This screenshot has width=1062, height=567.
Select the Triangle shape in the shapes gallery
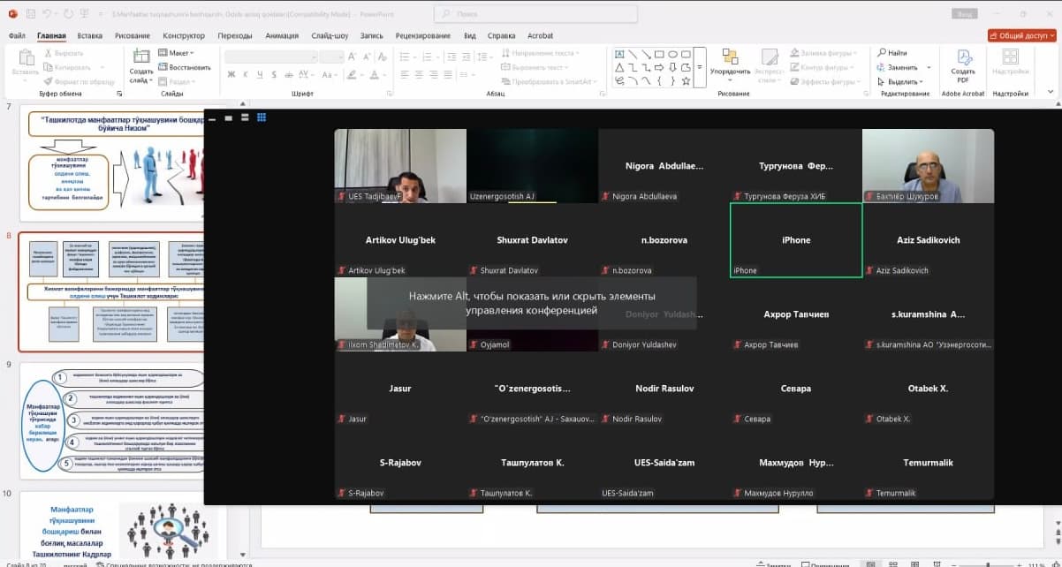click(619, 67)
